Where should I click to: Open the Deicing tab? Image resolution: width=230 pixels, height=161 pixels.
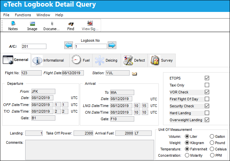click(x=106, y=60)
